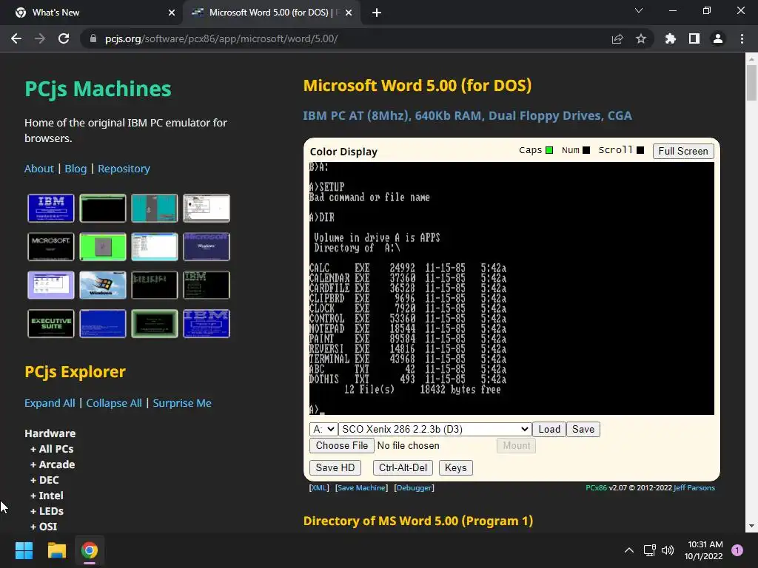
Task: Click the PCx86 version link
Action: coord(596,488)
